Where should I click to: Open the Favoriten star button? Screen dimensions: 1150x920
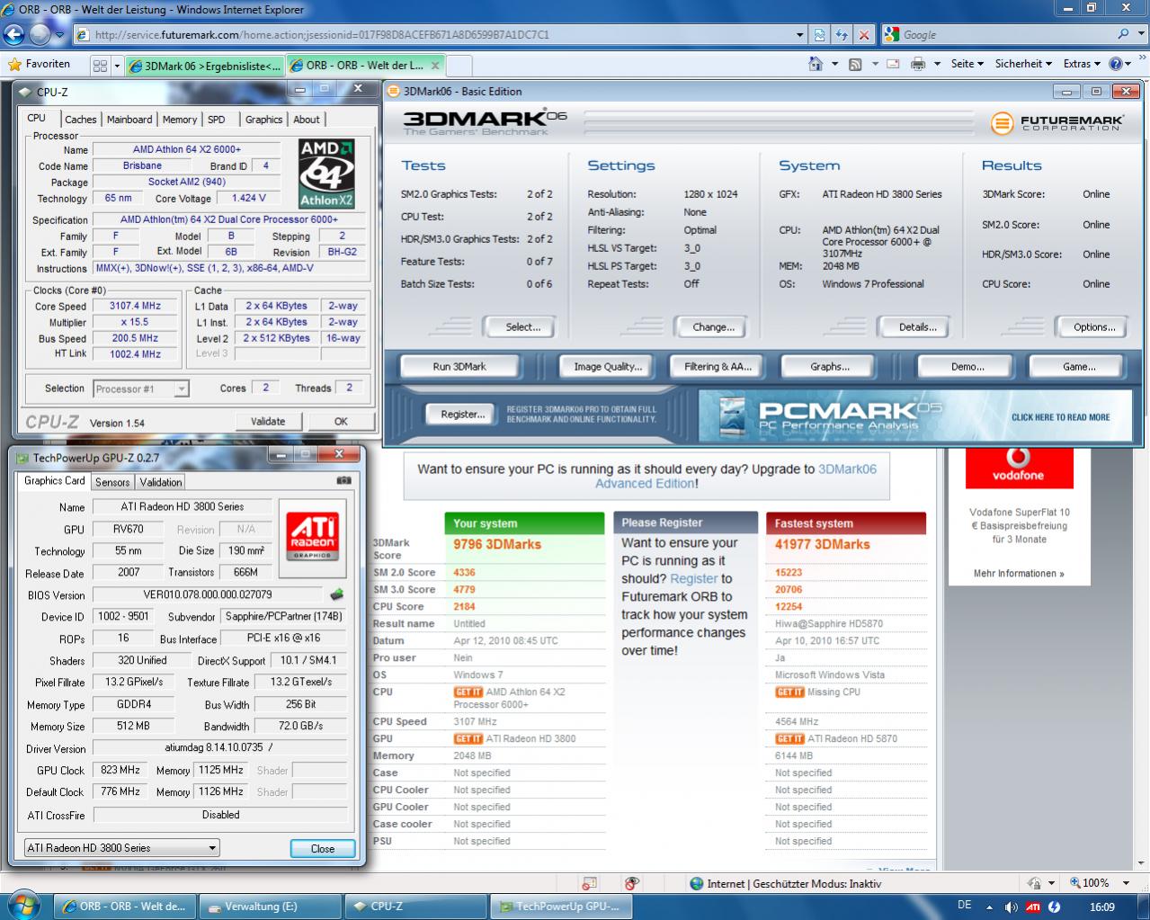pos(39,64)
